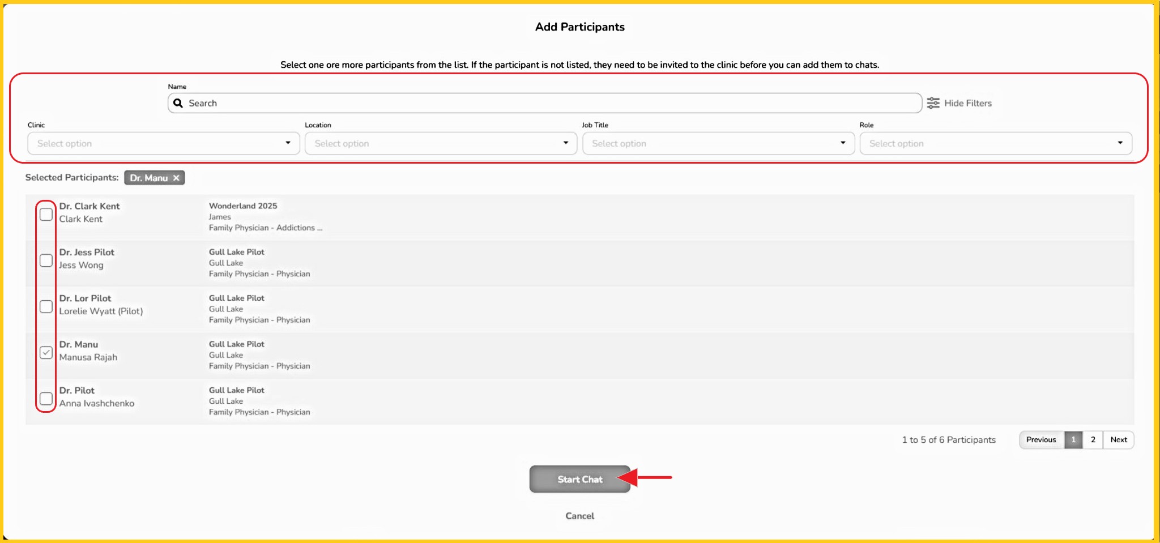Click the Hide Filters text link
Image resolution: width=1160 pixels, height=543 pixels.
click(x=967, y=103)
